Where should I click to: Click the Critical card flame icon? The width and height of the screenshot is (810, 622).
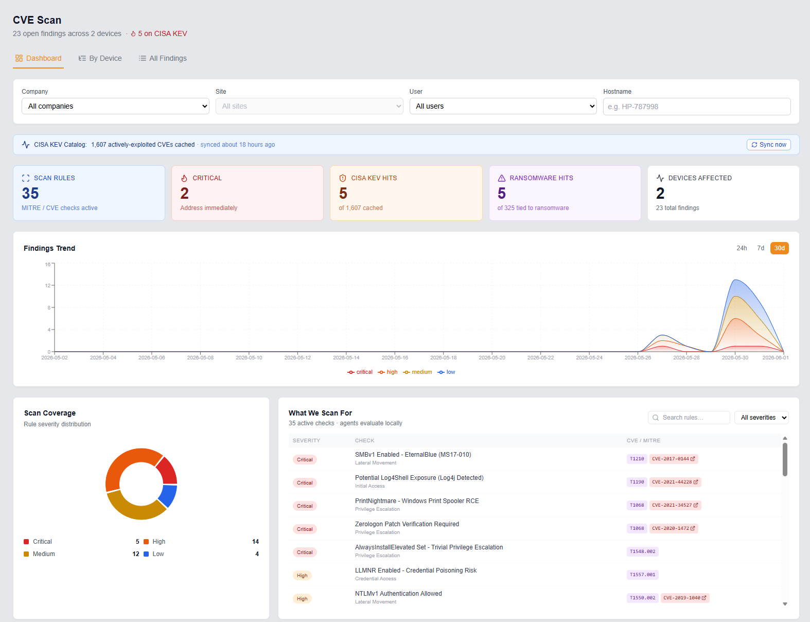click(184, 178)
